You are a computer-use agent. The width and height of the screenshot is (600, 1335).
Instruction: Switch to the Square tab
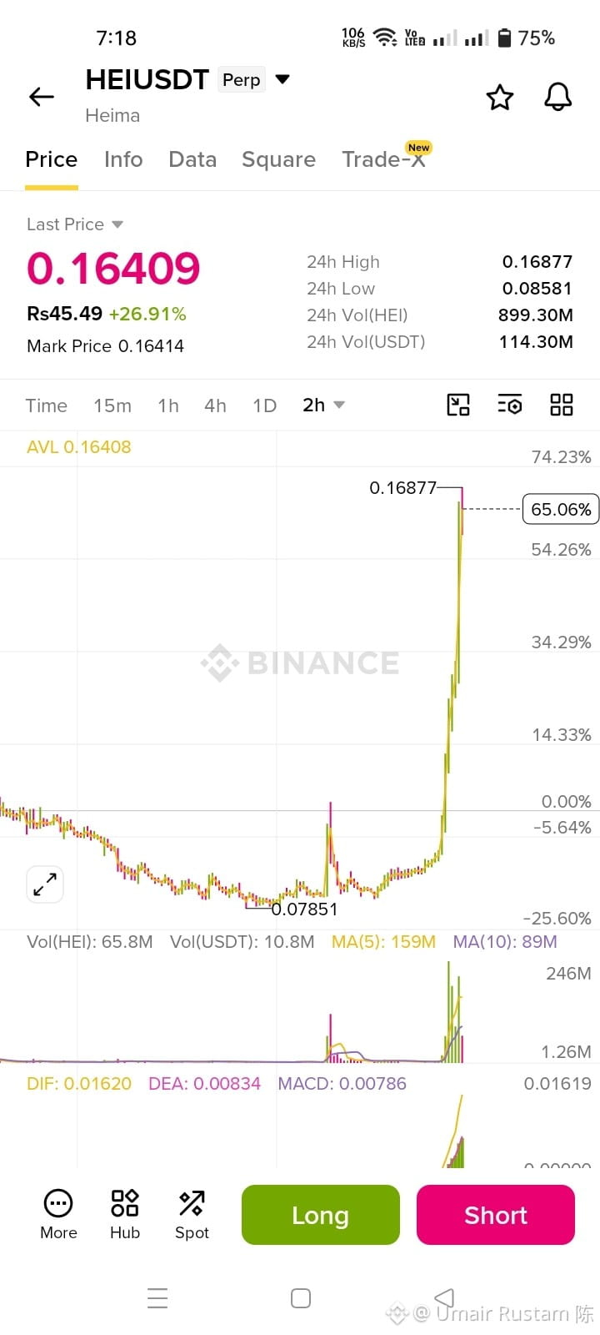278,159
